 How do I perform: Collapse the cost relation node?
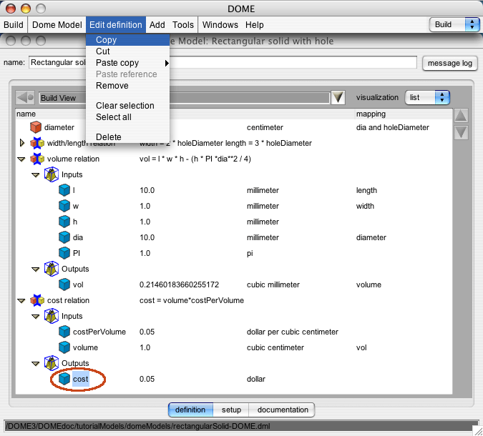click(21, 301)
